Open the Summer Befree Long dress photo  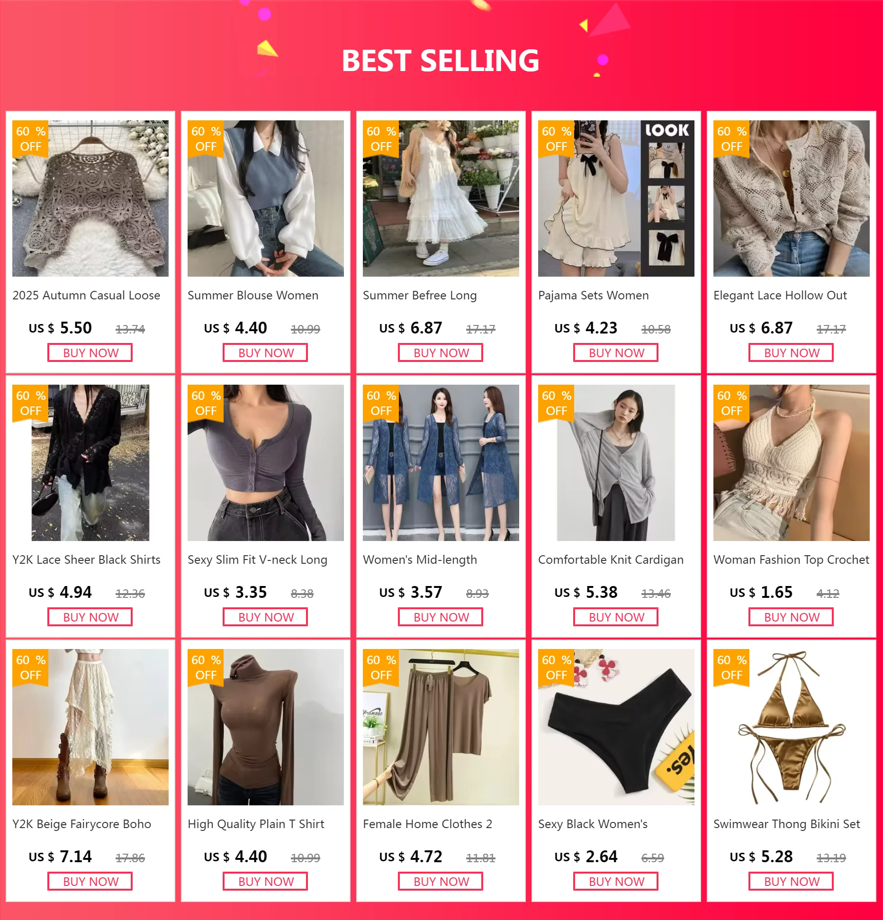[x=441, y=198]
